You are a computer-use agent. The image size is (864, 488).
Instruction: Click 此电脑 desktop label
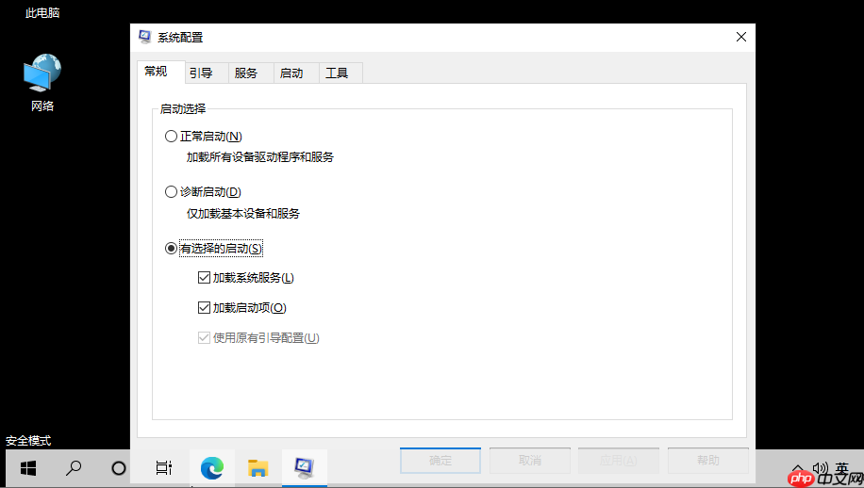click(x=42, y=12)
